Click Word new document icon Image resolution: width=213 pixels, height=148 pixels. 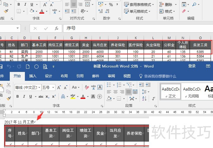28,67
